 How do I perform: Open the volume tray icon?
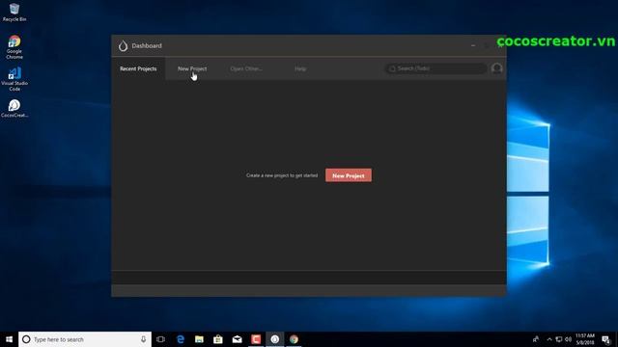click(x=568, y=339)
